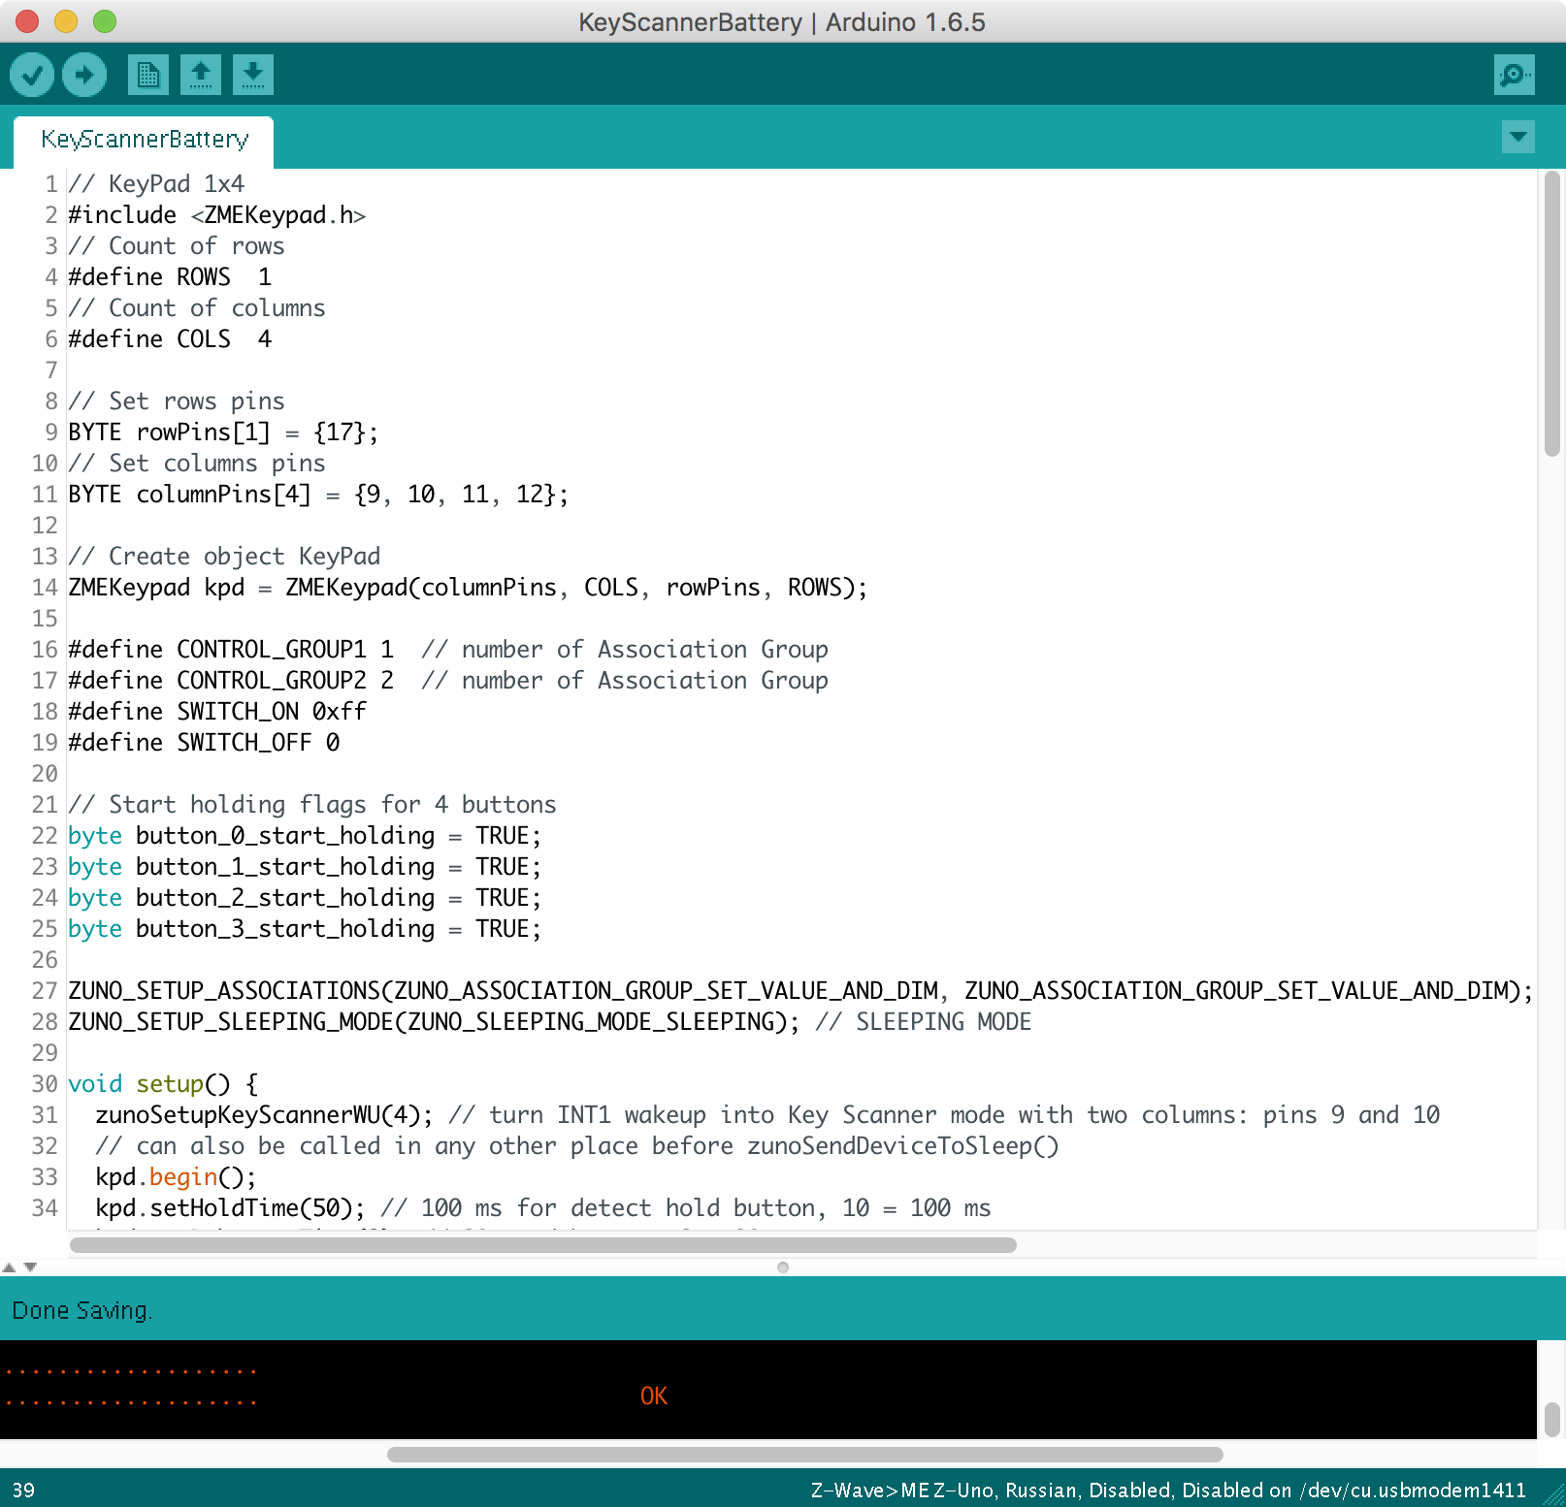The width and height of the screenshot is (1566, 1507).
Task: Click the ZUNO_SETUP_ASSOCIATIONS line
Action: (800, 991)
